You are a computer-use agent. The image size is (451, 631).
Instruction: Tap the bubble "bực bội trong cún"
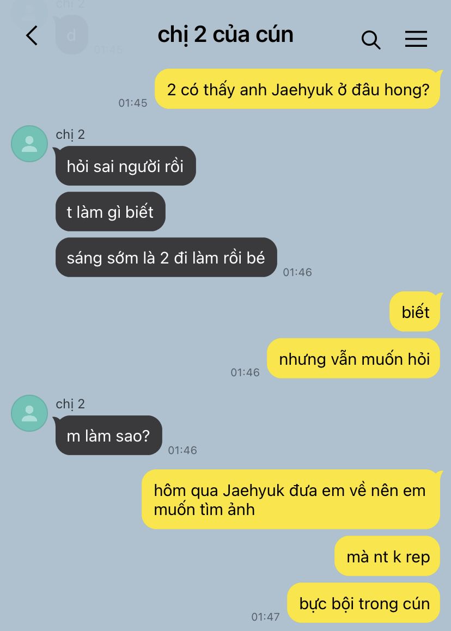364,603
